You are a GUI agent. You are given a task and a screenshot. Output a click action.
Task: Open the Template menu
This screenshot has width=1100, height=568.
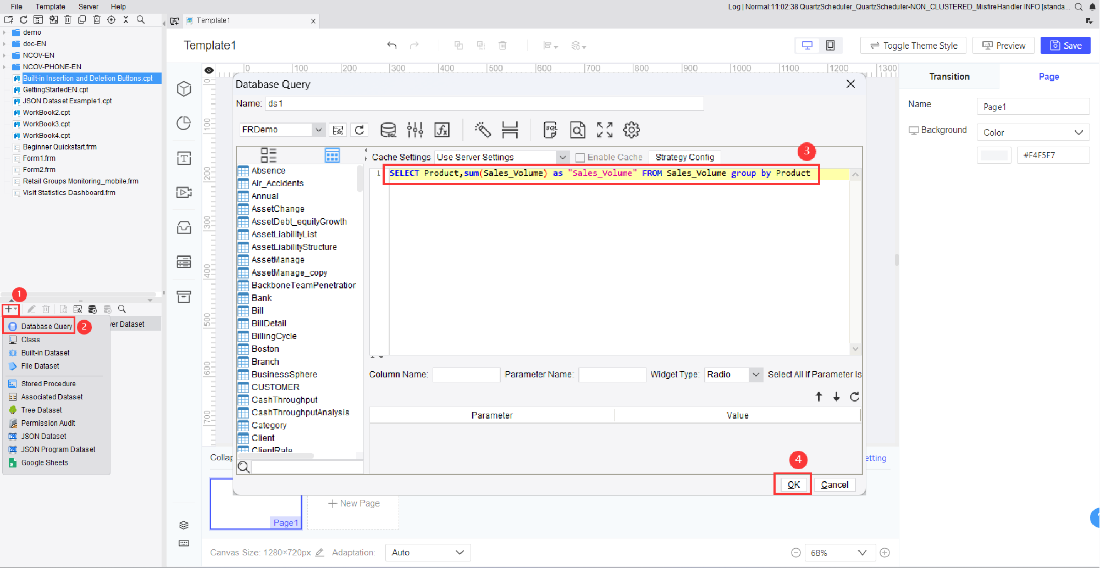pyautogui.click(x=50, y=6)
